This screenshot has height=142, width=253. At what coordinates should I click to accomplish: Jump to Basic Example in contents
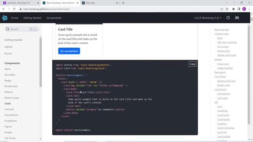pos(222,30)
